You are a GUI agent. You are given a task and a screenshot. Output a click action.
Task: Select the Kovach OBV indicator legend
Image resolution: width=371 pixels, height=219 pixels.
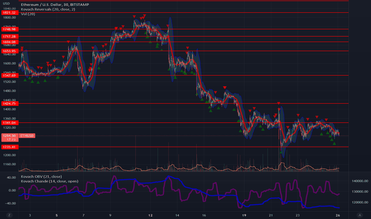pyautogui.click(x=41, y=176)
